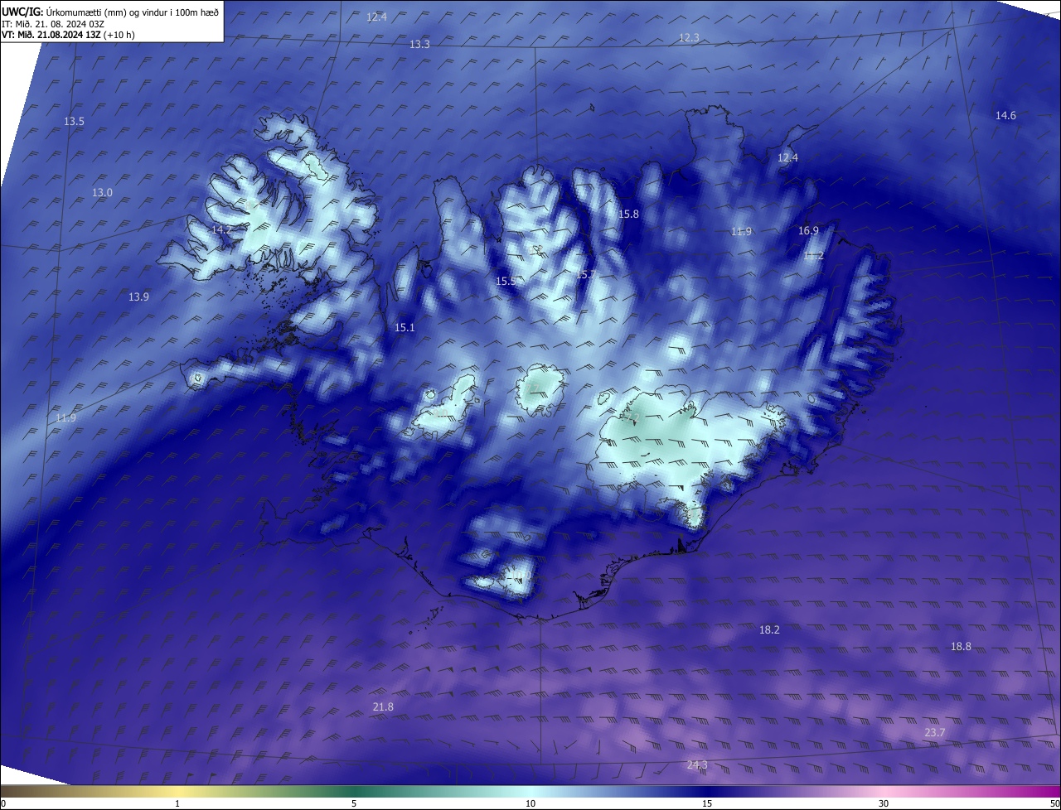Click the legend tick label 0

point(2,804)
